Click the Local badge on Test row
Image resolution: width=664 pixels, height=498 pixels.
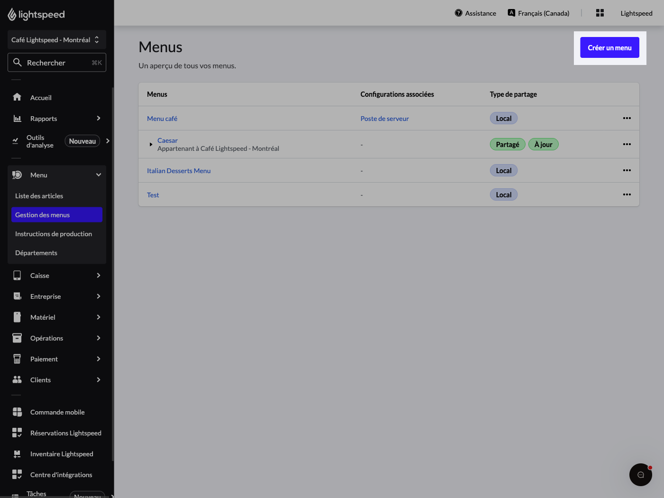click(x=504, y=194)
